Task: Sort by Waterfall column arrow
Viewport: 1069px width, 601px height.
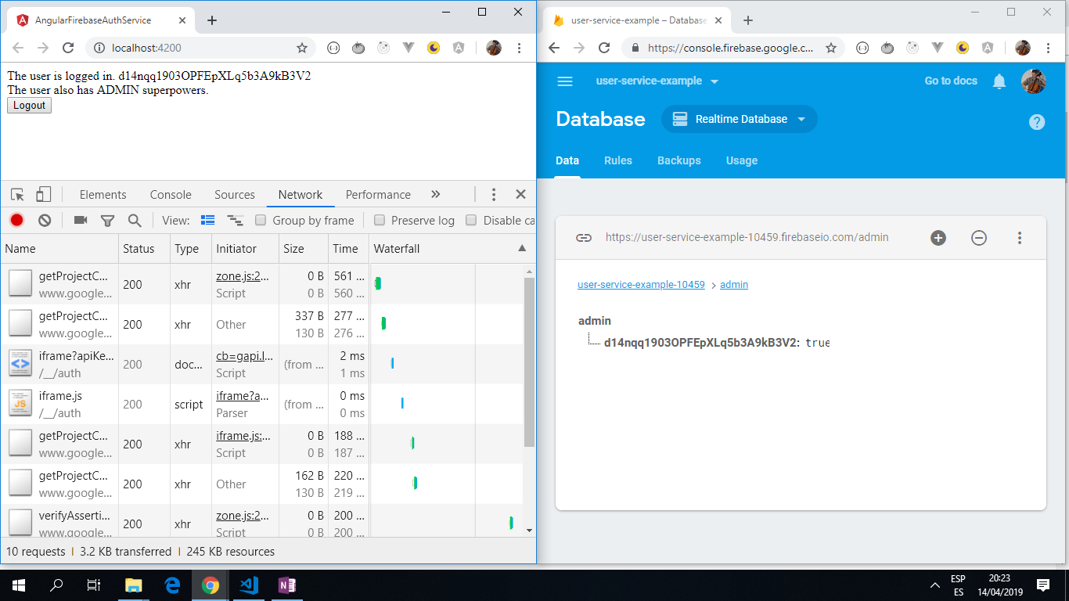Action: tap(522, 248)
